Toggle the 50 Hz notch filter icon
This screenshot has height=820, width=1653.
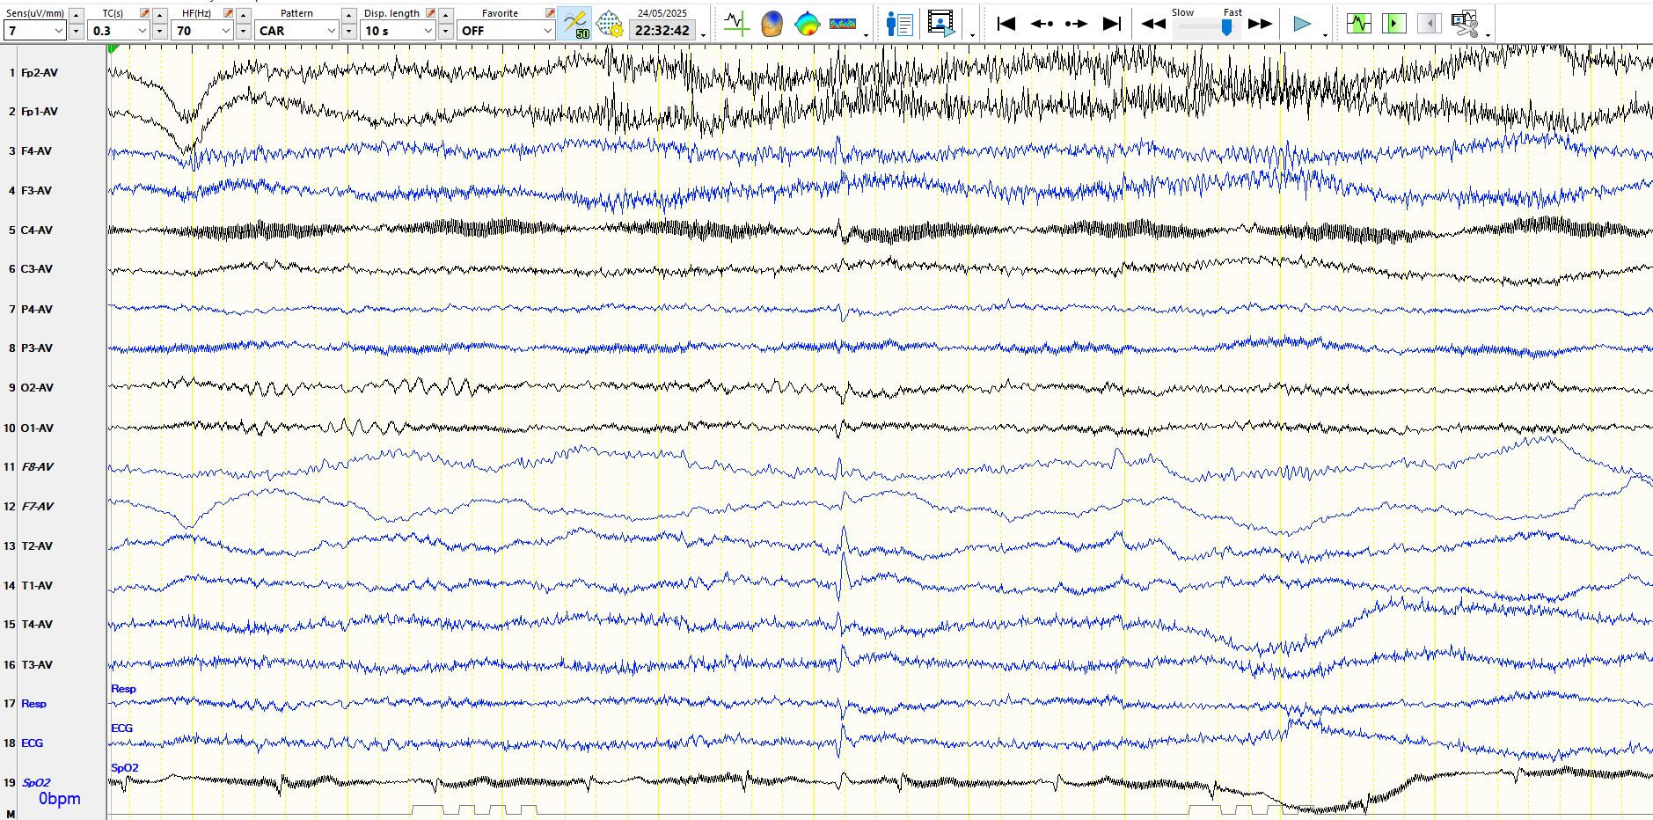[575, 24]
